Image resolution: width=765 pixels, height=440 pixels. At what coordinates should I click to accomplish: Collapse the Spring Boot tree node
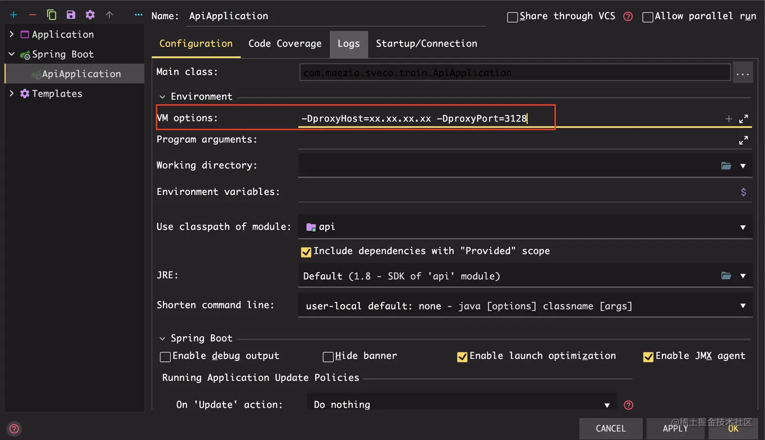coord(12,54)
